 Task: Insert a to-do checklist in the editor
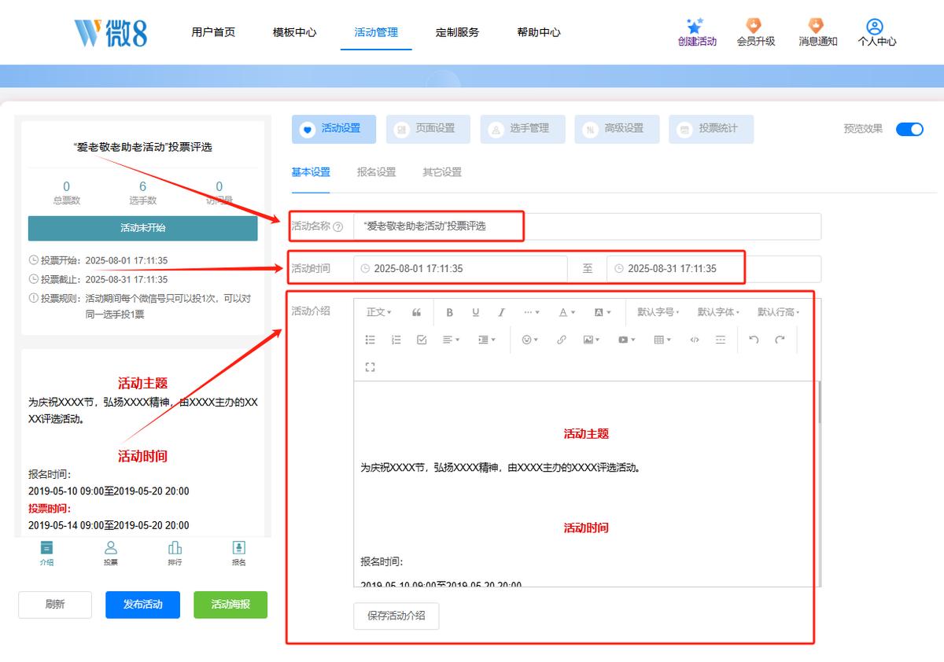(x=422, y=340)
